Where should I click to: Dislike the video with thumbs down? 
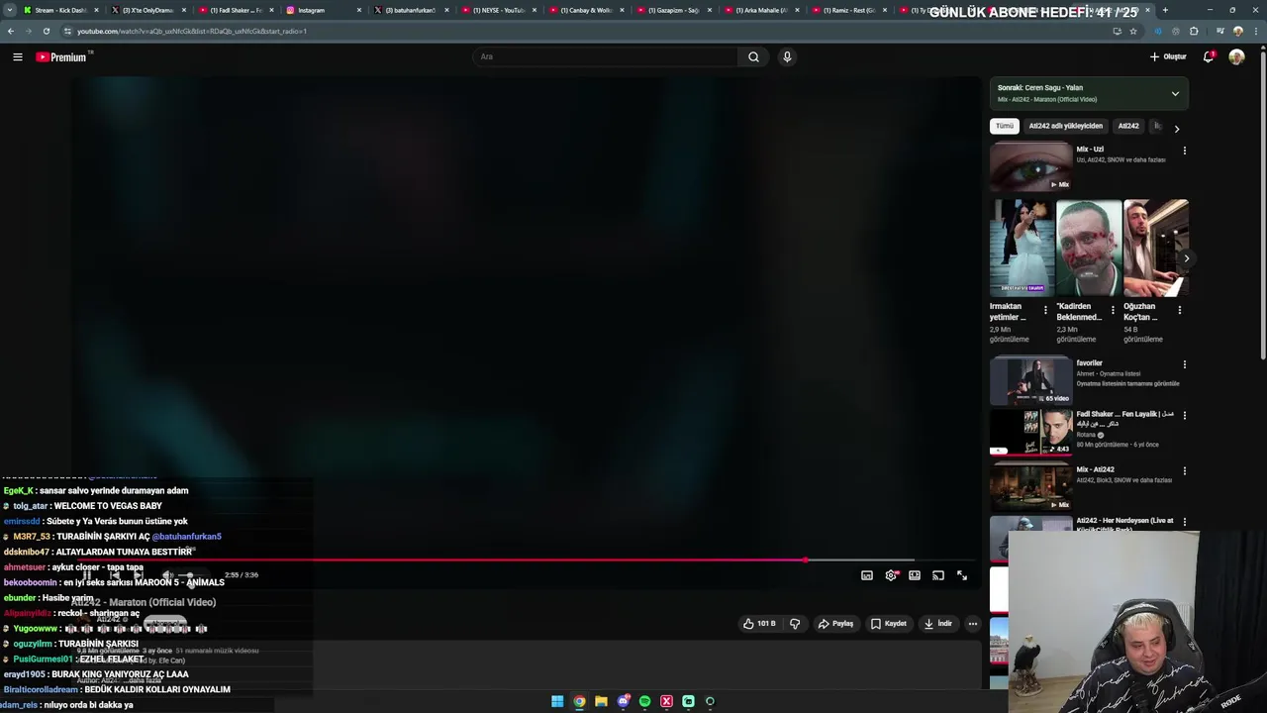[x=795, y=624]
